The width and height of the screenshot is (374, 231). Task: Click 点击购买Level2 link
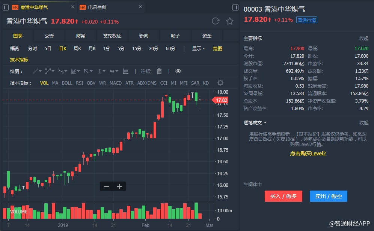pyautogui.click(x=308, y=154)
